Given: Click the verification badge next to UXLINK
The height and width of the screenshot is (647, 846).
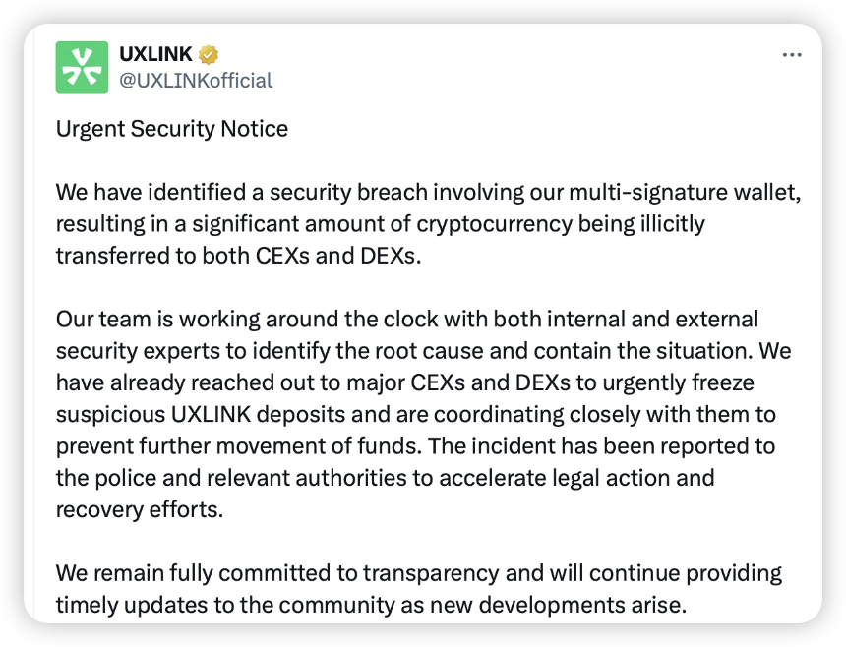Looking at the screenshot, I should coord(207,55).
